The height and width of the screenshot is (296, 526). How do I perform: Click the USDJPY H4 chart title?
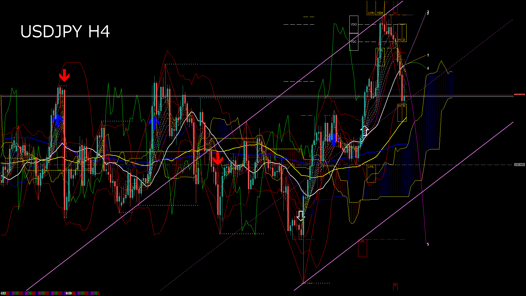click(65, 32)
